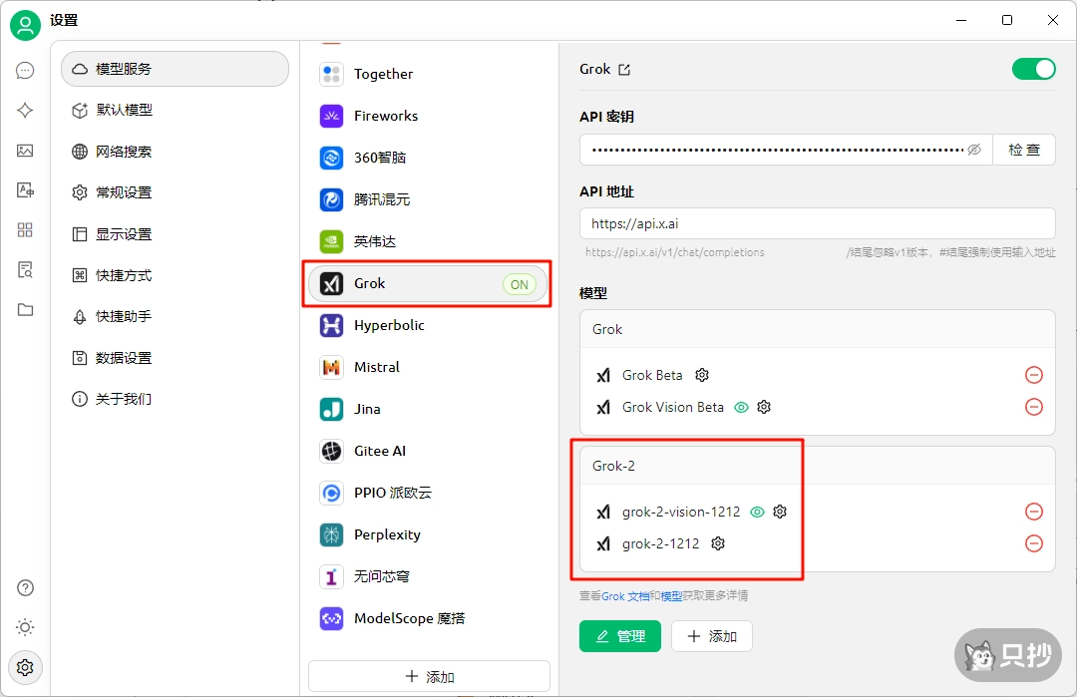The image size is (1077, 697).
Task: Show the API key via eye icon
Action: pos(974,150)
